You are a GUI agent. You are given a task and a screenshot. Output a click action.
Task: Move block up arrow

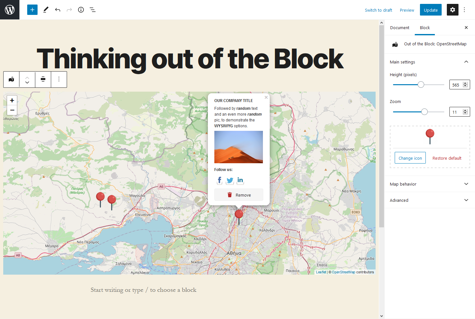pyautogui.click(x=27, y=77)
